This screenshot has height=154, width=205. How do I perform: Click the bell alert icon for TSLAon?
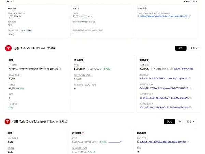point(180,121)
